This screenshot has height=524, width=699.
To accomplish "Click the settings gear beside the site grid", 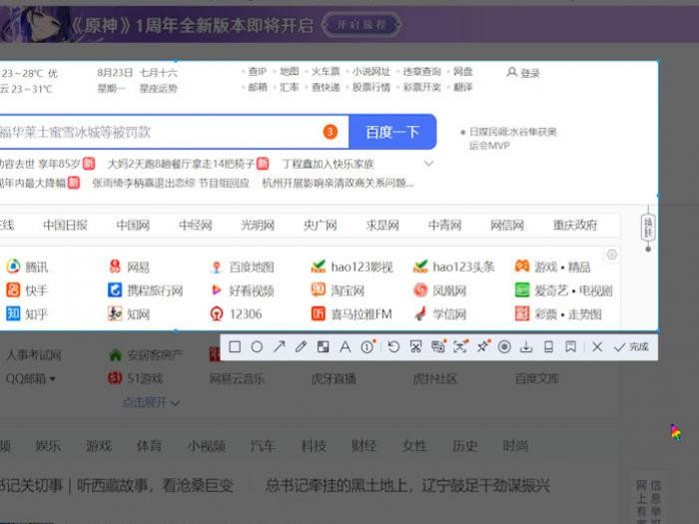I will (612, 255).
